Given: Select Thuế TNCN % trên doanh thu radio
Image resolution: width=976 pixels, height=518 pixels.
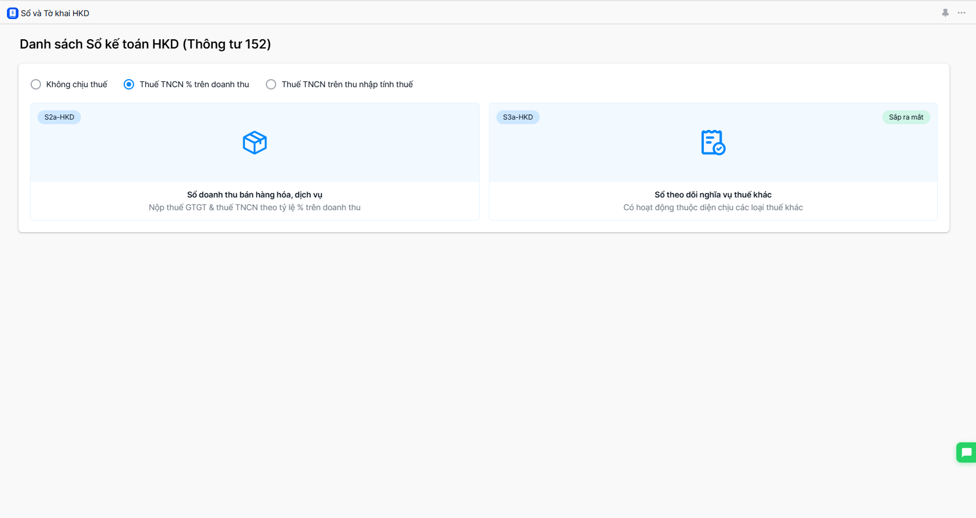Looking at the screenshot, I should tap(129, 84).
